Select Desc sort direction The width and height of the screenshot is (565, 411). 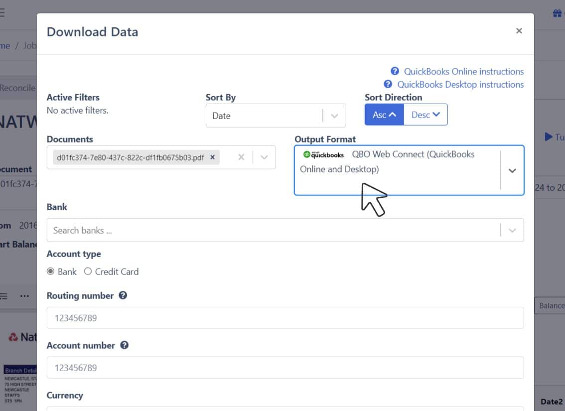tap(425, 115)
